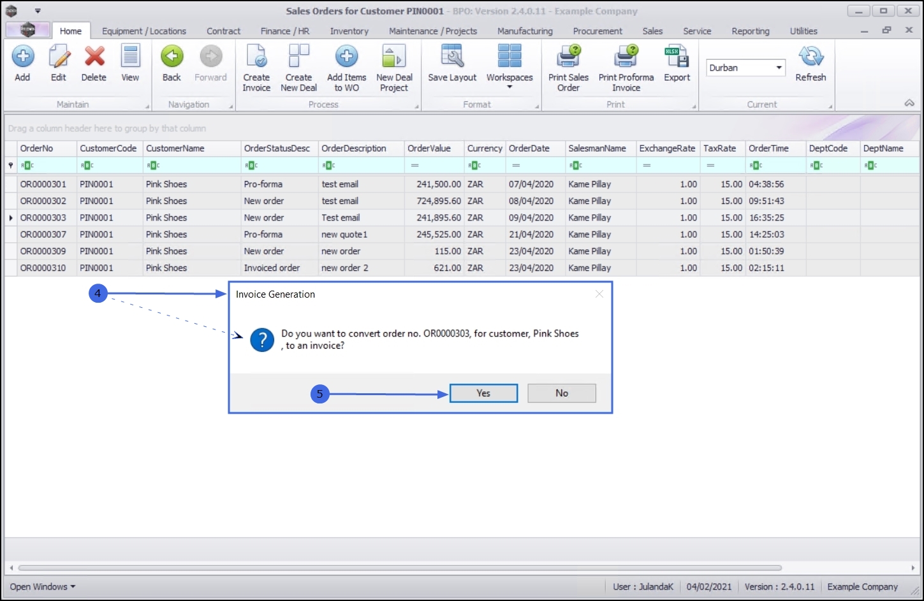Click the OrderNo filter row cell
The width and height of the screenshot is (924, 601).
[x=47, y=165]
